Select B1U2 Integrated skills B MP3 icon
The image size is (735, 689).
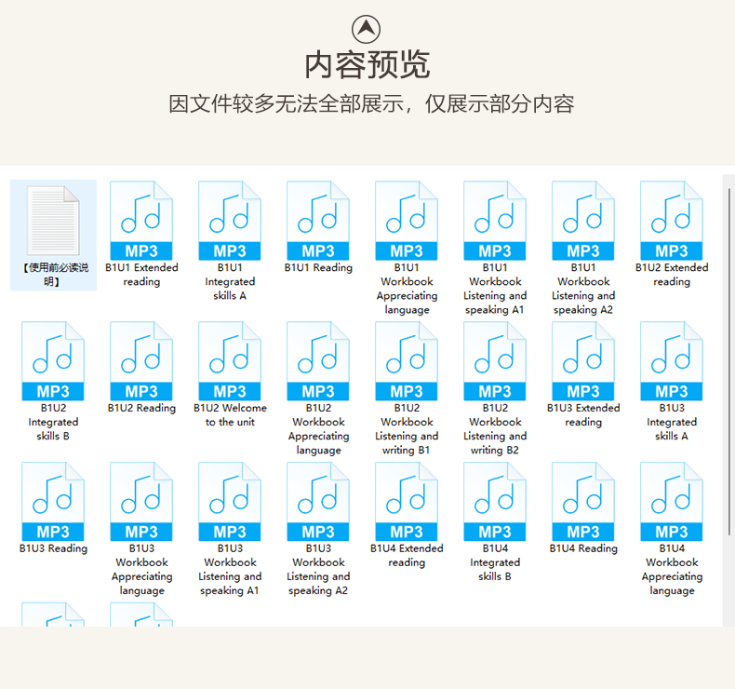pos(53,361)
